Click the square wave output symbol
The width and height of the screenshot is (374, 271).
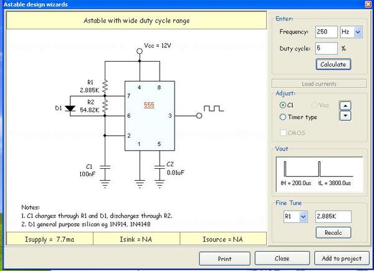(x=215, y=108)
